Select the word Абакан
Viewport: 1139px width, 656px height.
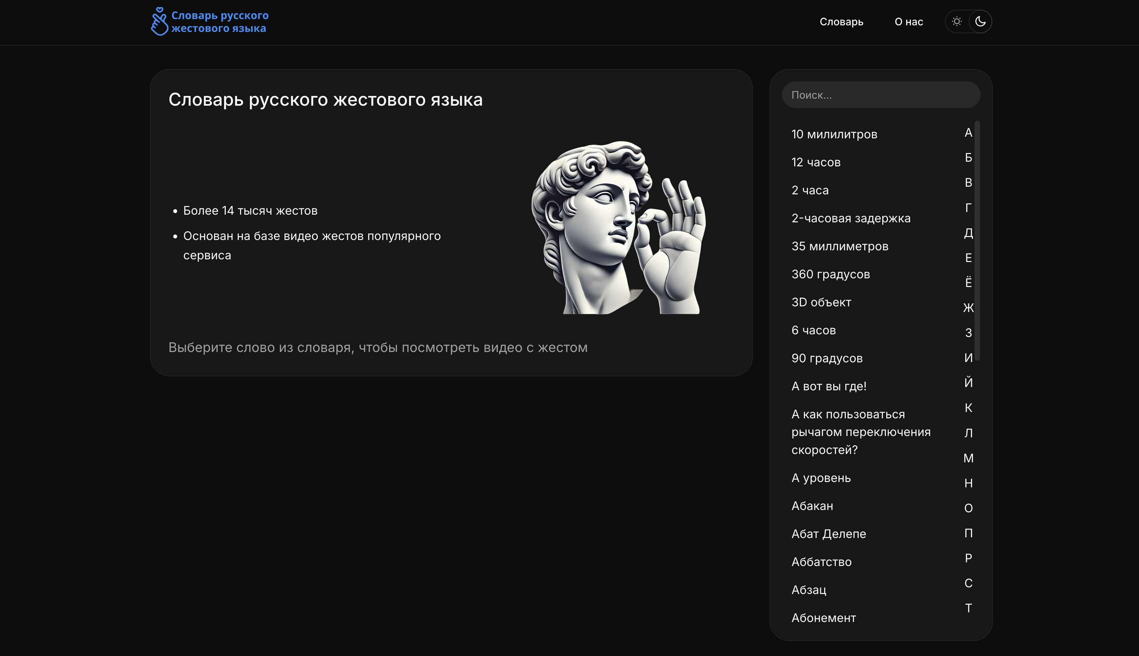coord(812,506)
